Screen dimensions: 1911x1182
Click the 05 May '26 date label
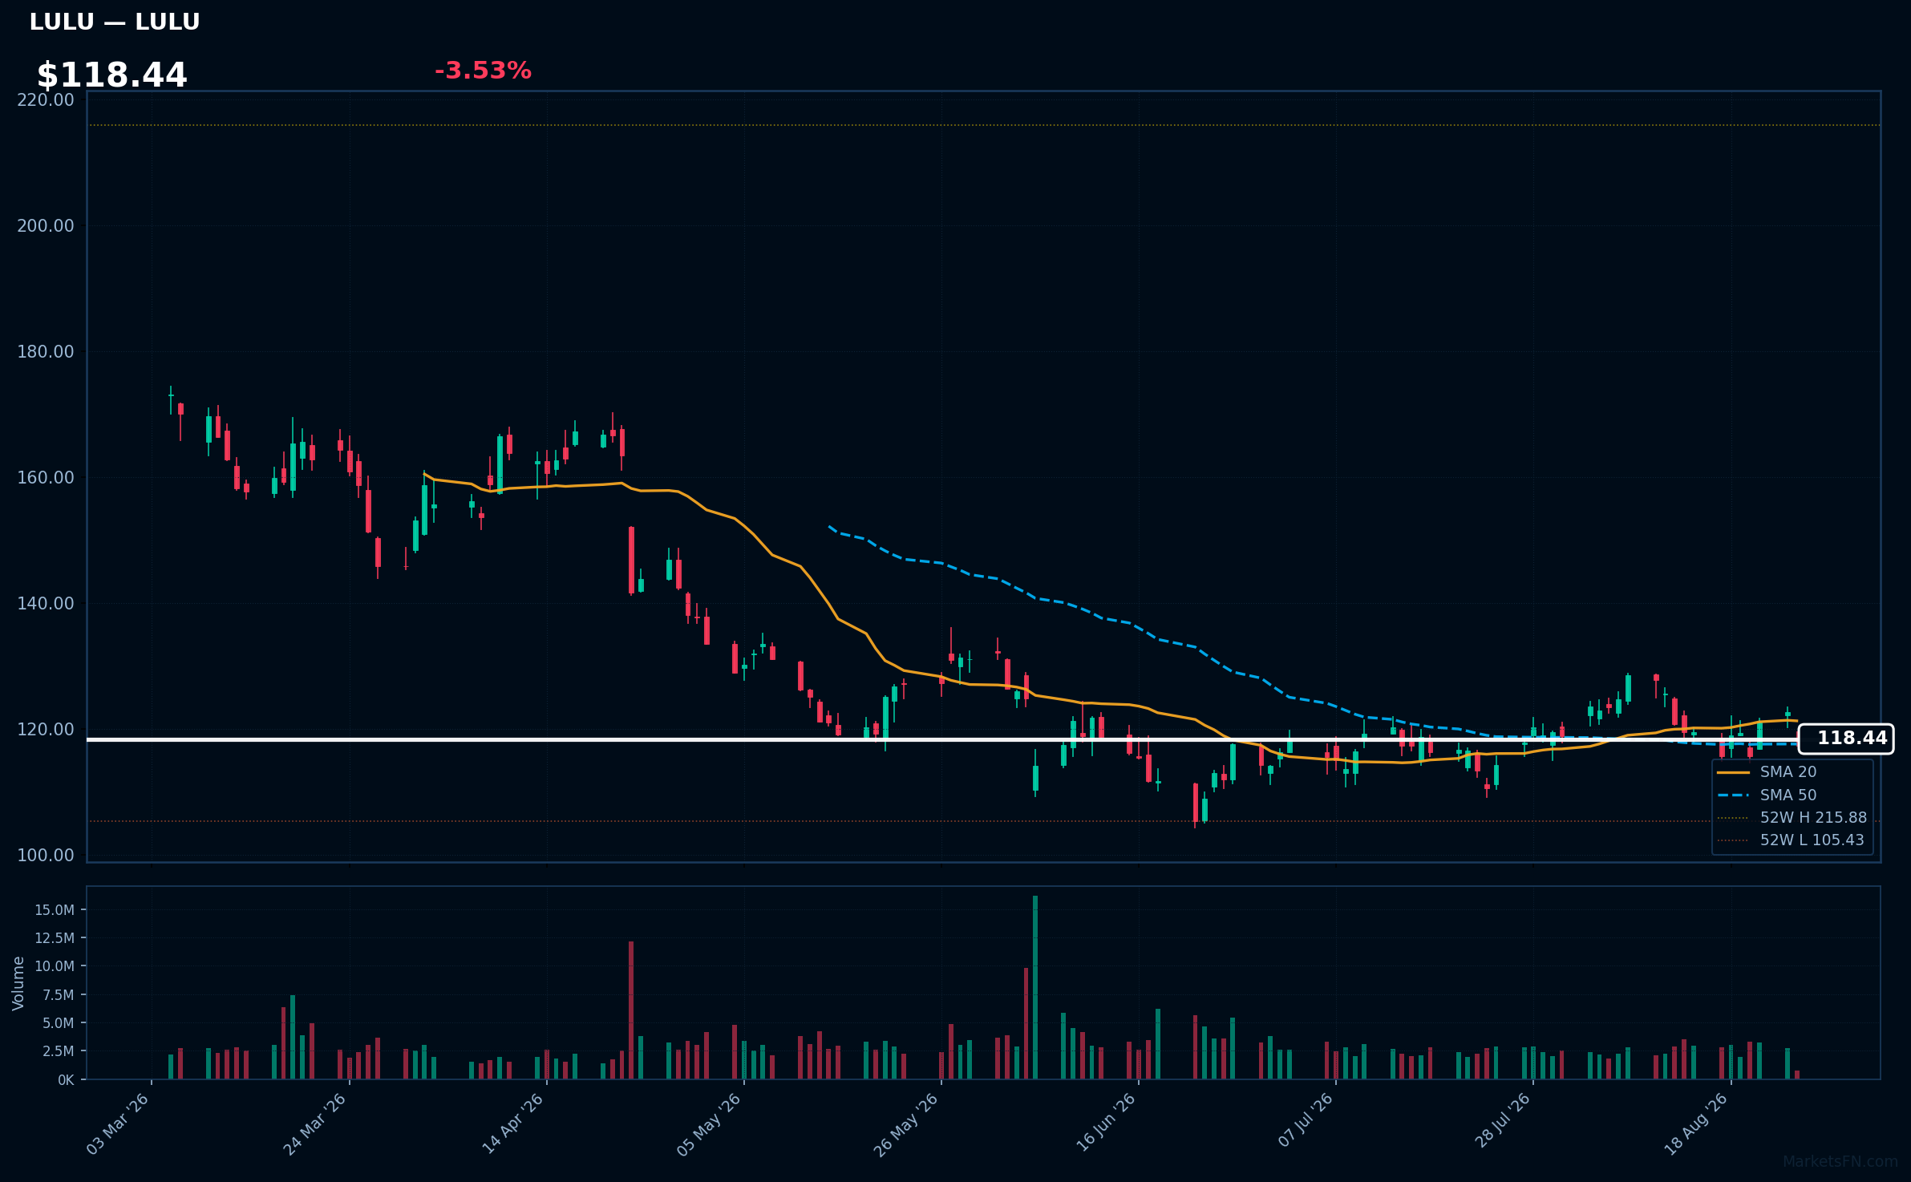(710, 1123)
